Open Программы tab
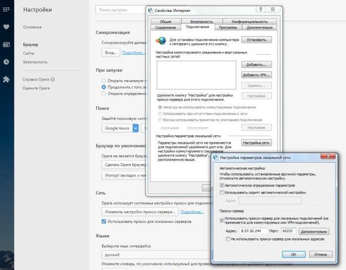 tap(228, 27)
